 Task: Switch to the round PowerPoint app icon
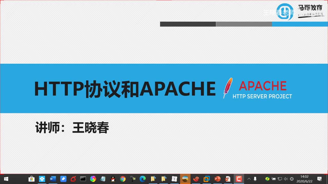tap(217, 179)
